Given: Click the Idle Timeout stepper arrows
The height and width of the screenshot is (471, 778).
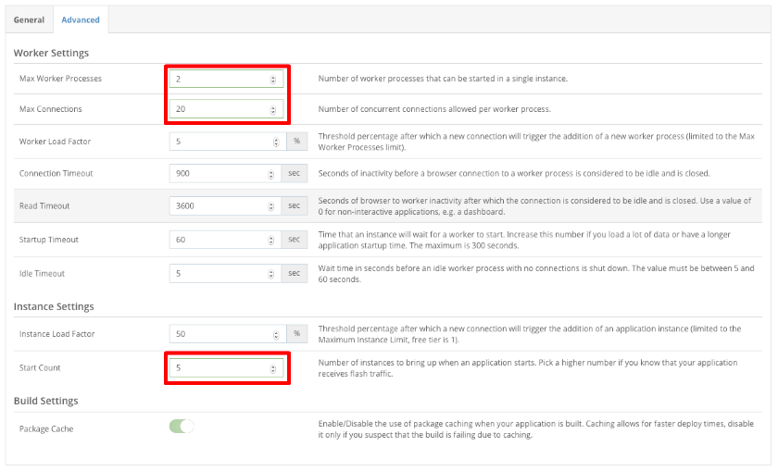Looking at the screenshot, I should pos(270,274).
